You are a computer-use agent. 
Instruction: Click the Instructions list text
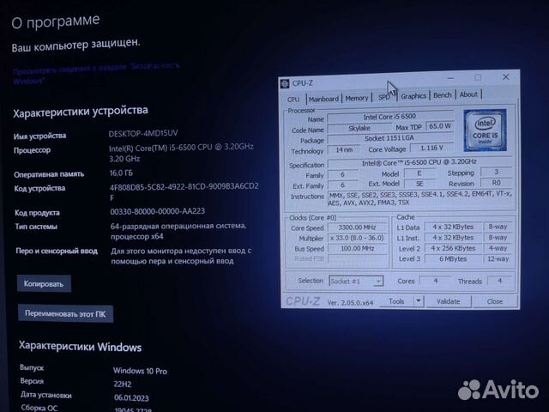pos(420,198)
